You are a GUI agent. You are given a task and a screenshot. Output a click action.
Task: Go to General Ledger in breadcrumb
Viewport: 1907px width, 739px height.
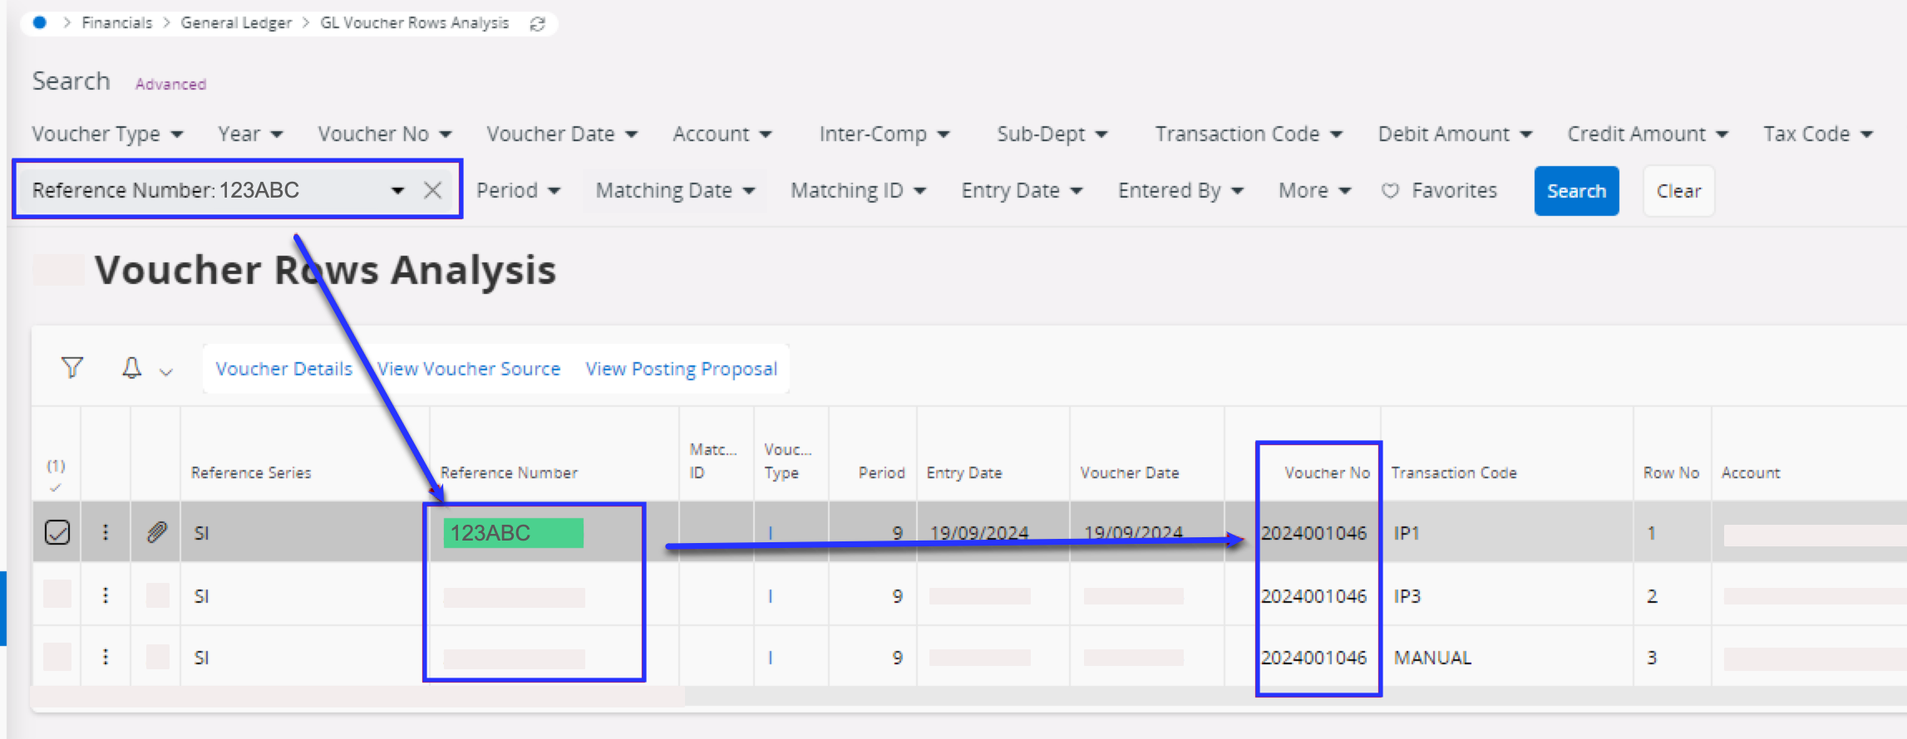pos(236,22)
